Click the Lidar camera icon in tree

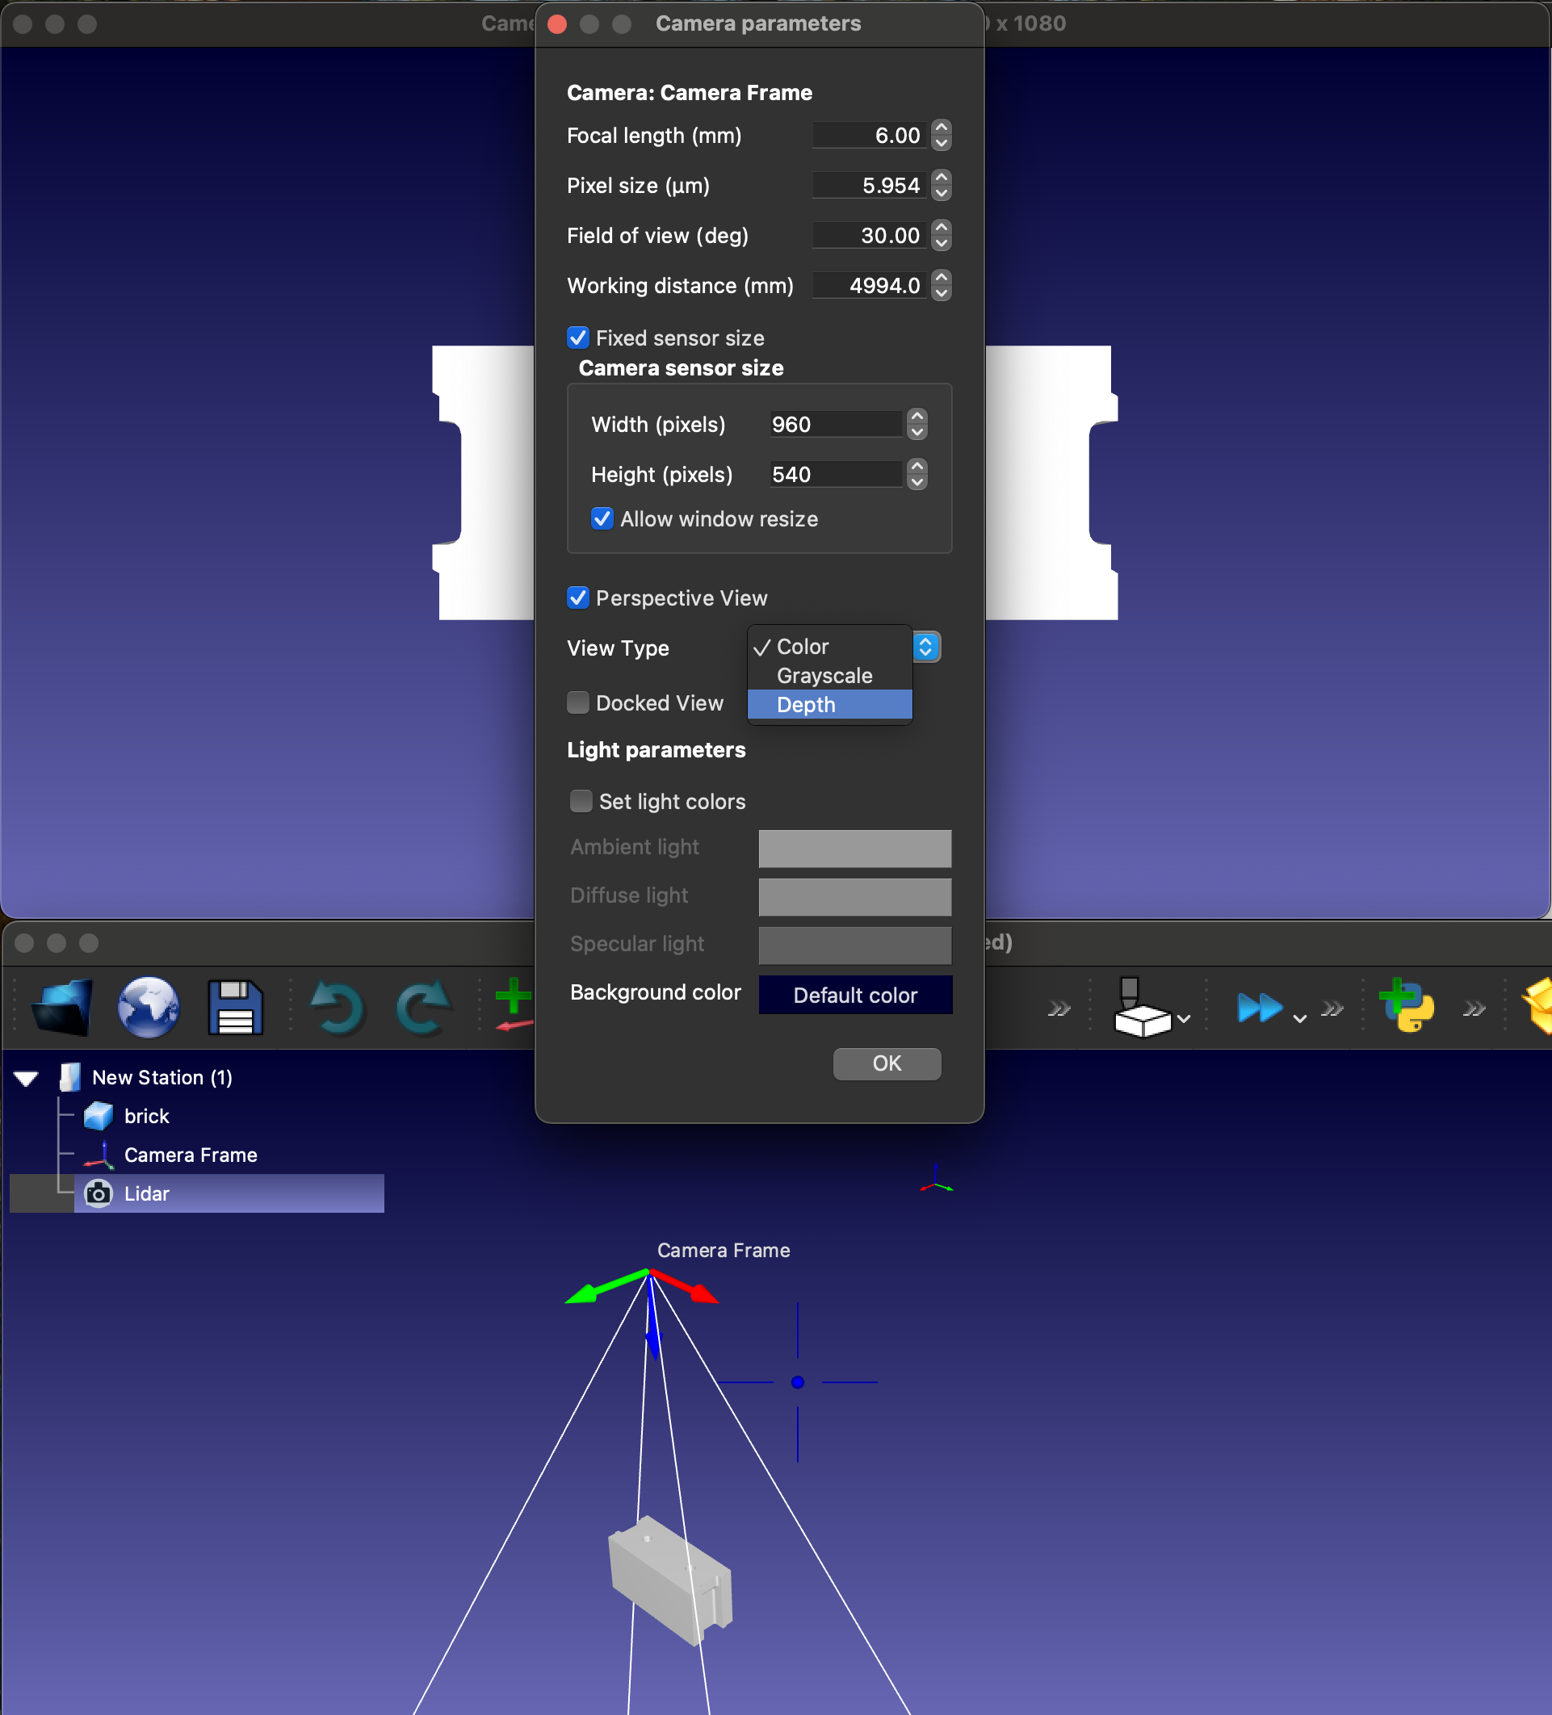[99, 1193]
